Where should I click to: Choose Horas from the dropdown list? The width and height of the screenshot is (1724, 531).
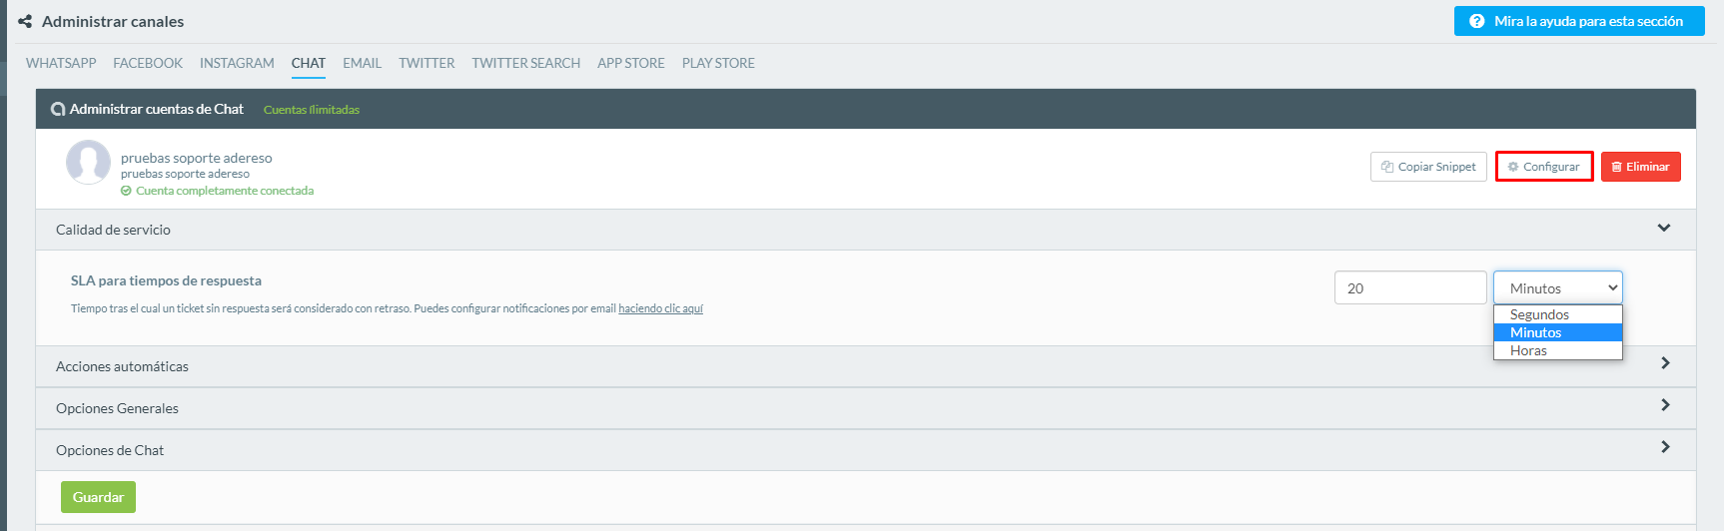(1558, 350)
